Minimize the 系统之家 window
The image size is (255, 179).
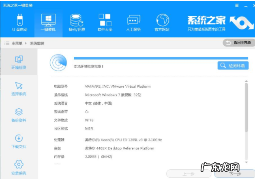coord(246,6)
